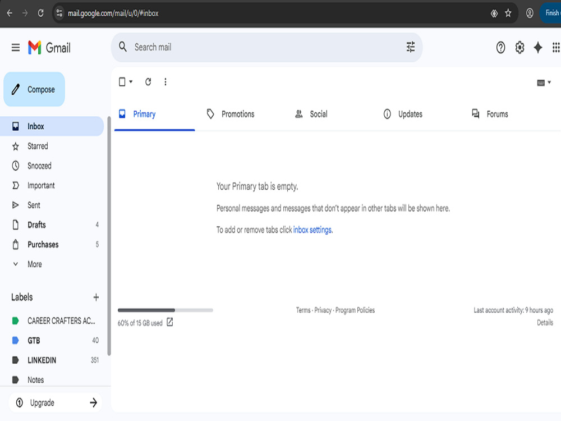The width and height of the screenshot is (561, 421).
Task: Open the CAREER CRAFTERS AC... label
Action: tap(52, 321)
